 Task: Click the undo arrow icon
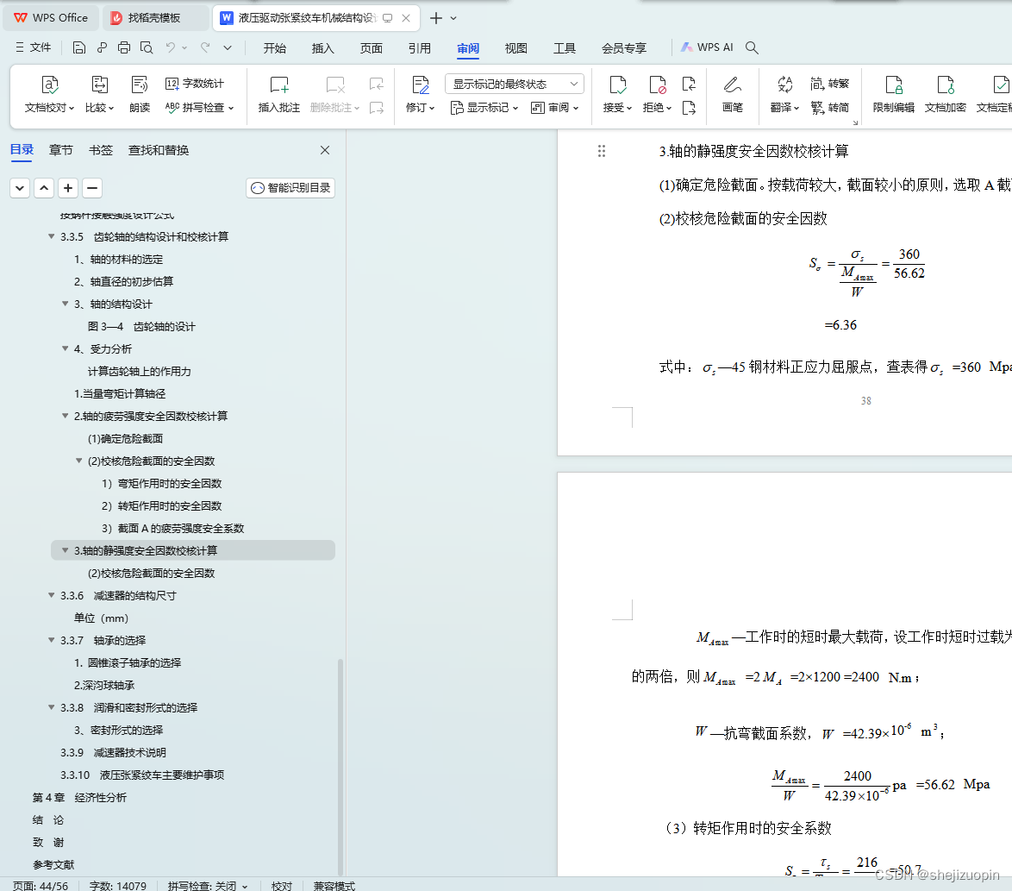(x=171, y=47)
